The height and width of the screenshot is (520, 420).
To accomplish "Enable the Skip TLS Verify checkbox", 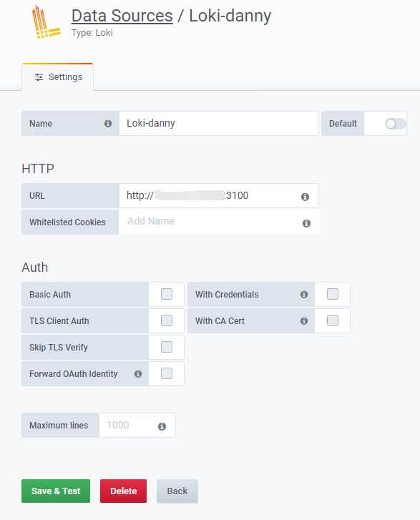I will click(x=167, y=347).
